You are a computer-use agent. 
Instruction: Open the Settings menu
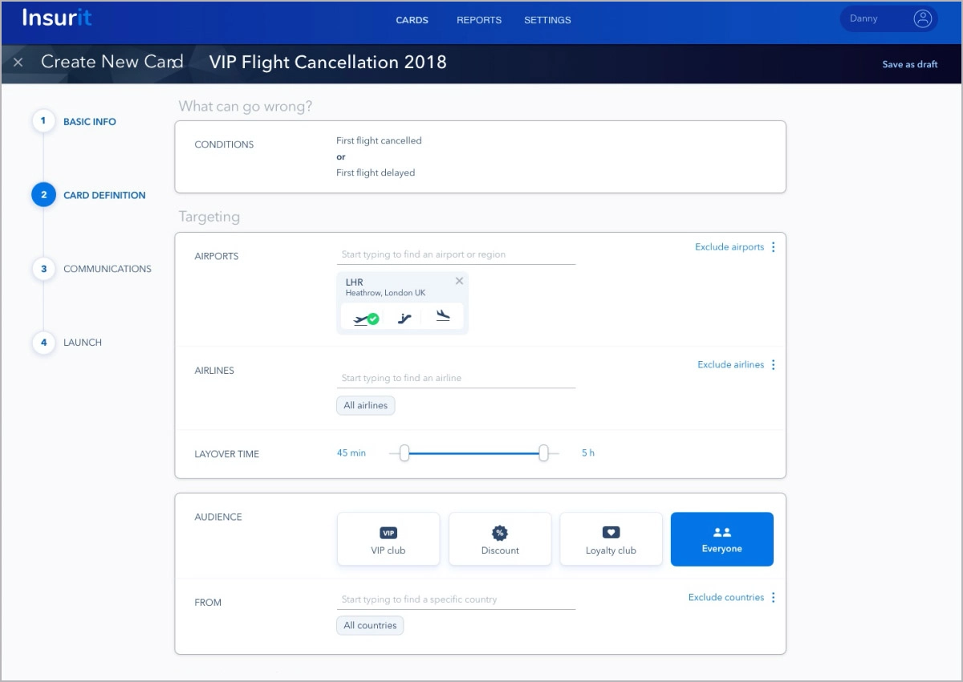pos(547,20)
